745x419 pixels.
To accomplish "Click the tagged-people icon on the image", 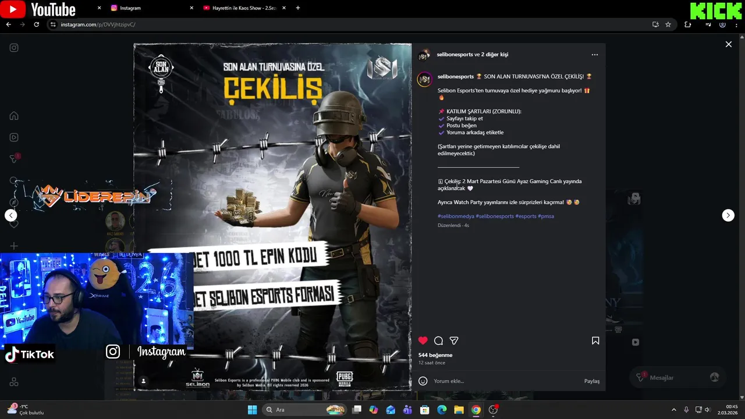I will click(x=143, y=381).
